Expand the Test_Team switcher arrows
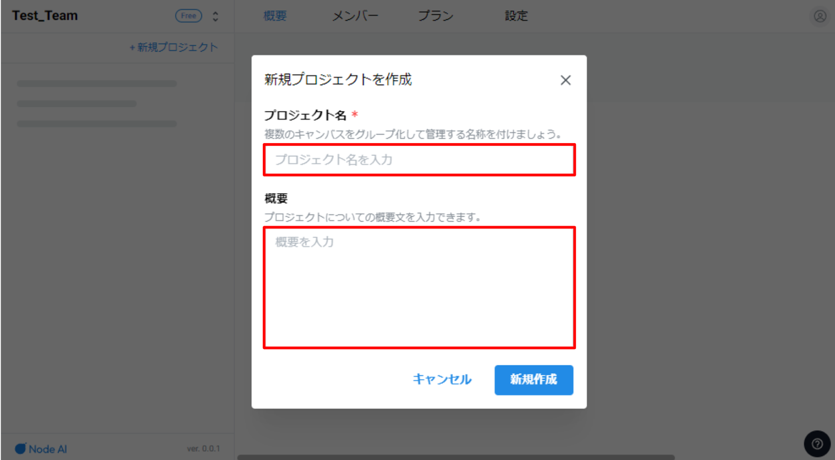The width and height of the screenshot is (835, 460). tap(215, 16)
